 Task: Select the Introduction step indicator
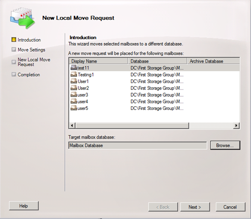click(x=14, y=40)
